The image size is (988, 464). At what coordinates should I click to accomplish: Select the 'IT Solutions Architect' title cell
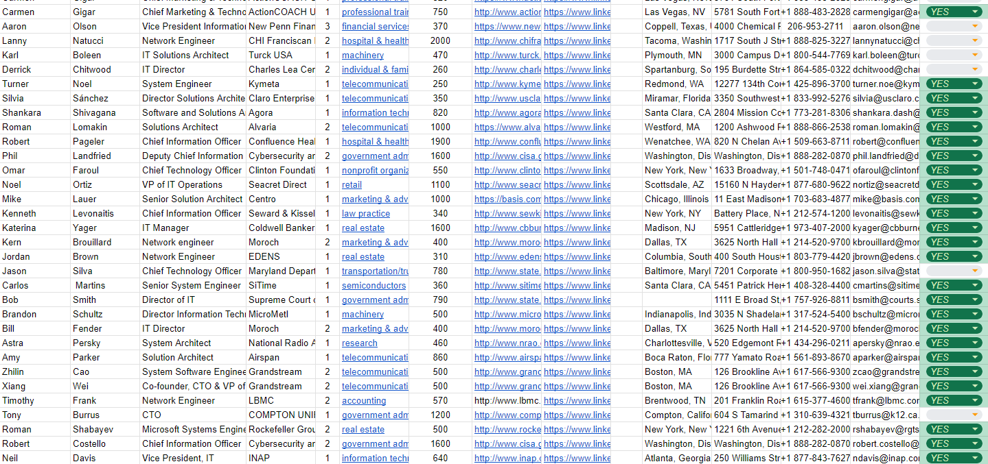[x=193, y=55]
